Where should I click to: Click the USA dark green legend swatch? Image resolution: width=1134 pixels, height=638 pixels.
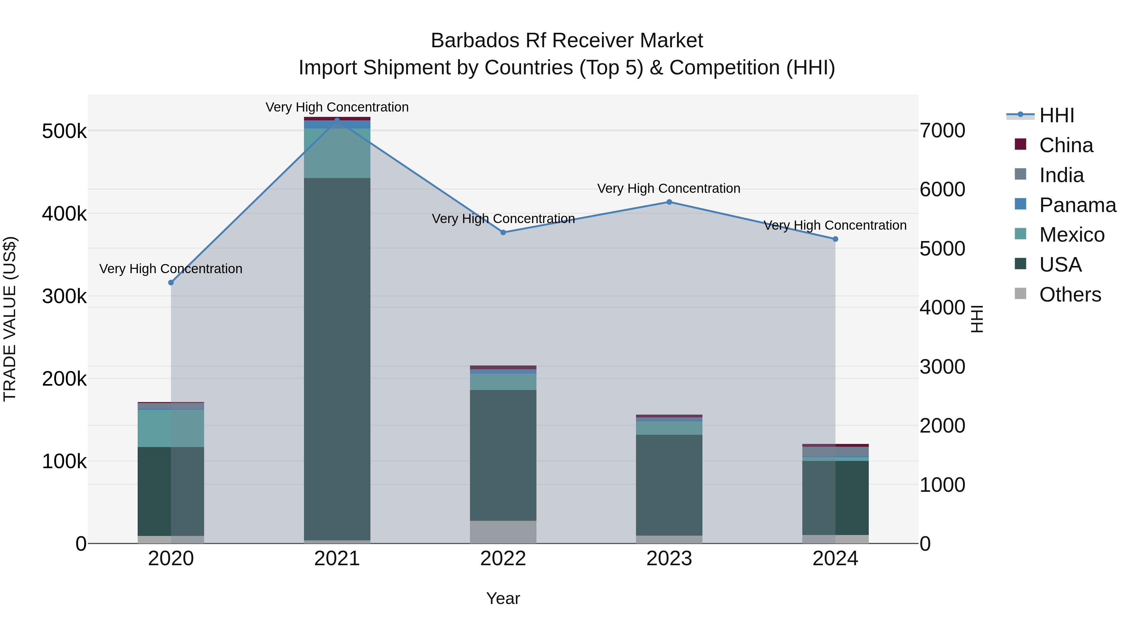[x=1020, y=264]
